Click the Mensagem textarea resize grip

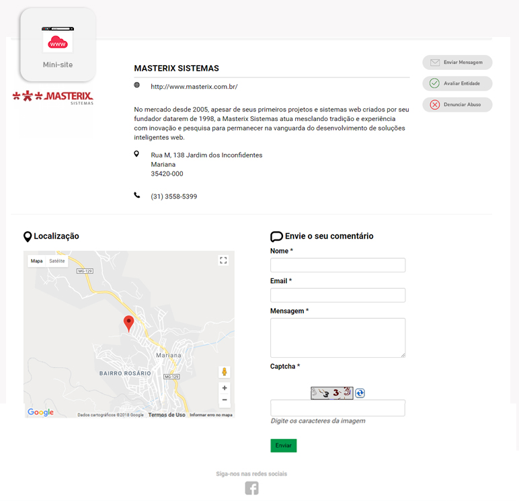click(403, 355)
